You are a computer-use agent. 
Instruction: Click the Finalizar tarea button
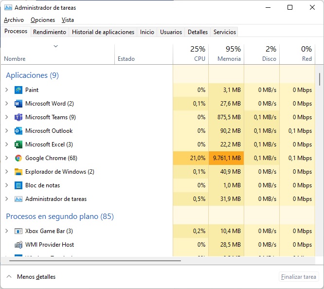299,277
